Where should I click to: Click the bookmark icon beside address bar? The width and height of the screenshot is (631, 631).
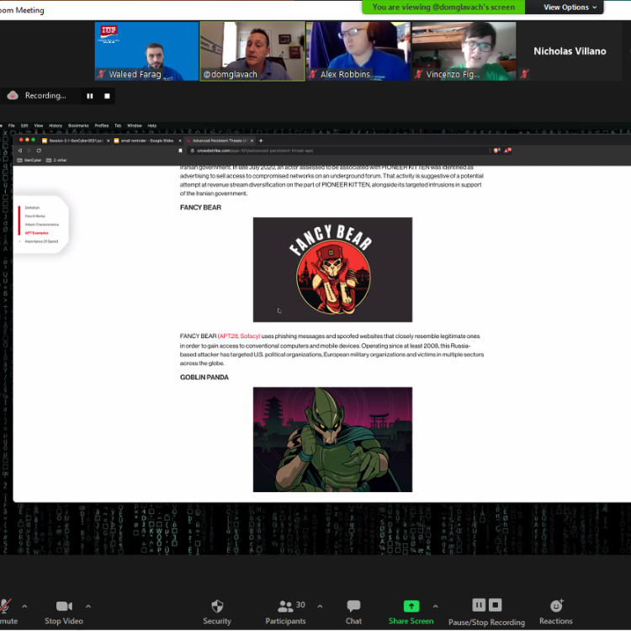180,151
